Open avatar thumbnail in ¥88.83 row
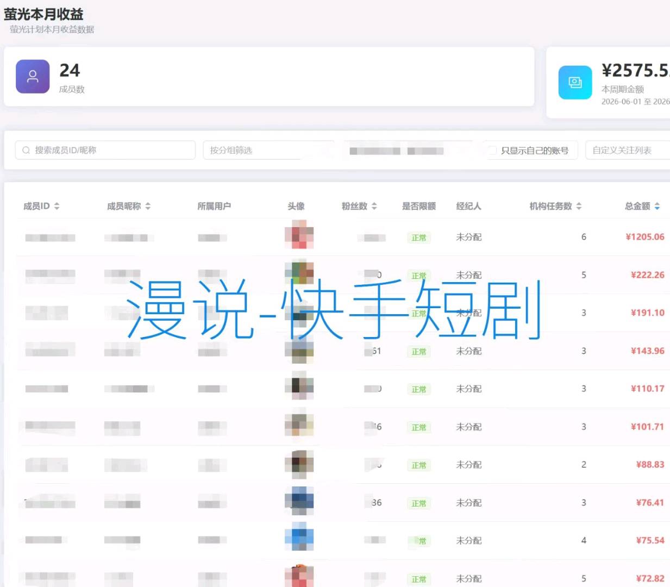670x587 pixels. (x=299, y=464)
